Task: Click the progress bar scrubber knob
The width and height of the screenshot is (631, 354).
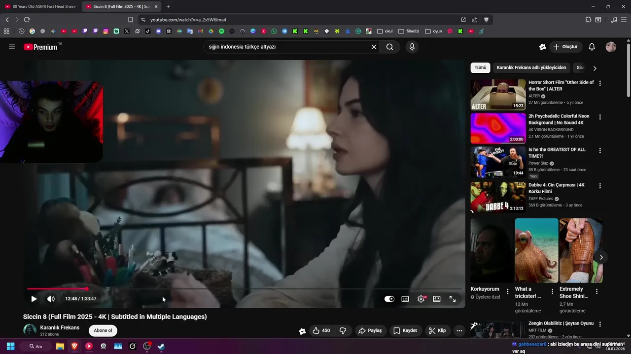Action: (x=87, y=289)
